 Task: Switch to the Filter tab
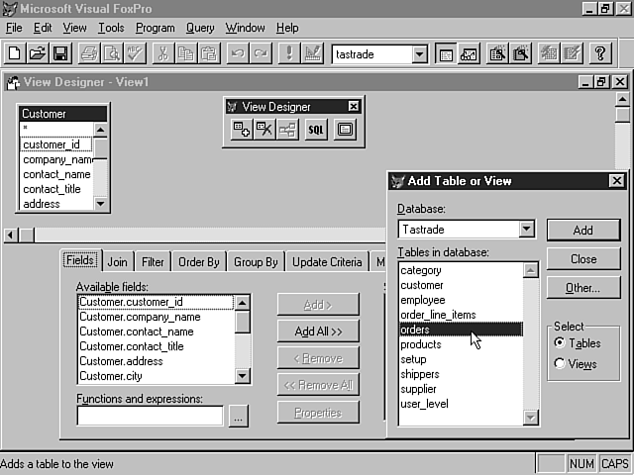click(x=153, y=262)
